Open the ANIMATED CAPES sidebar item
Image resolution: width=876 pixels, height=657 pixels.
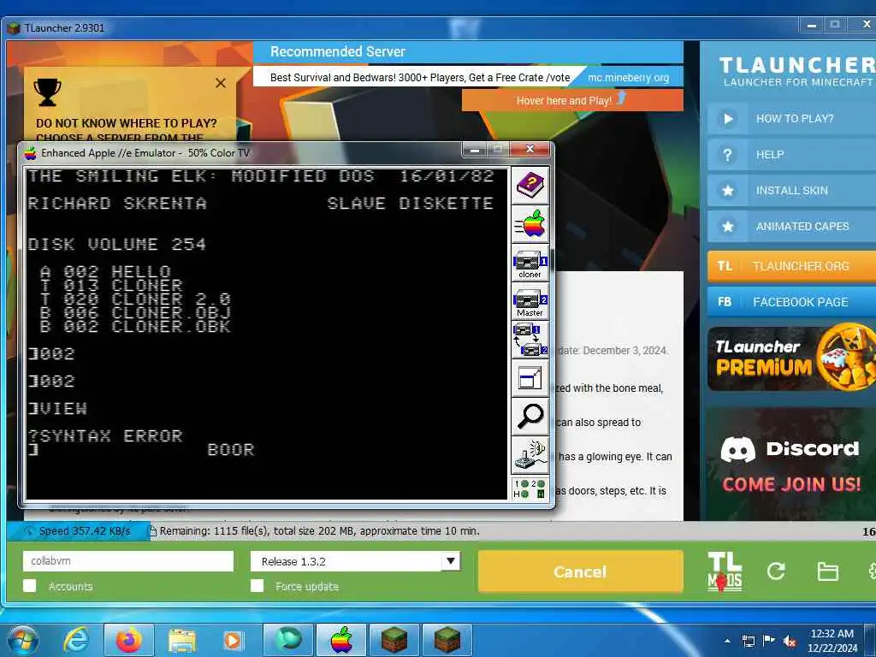click(x=791, y=226)
